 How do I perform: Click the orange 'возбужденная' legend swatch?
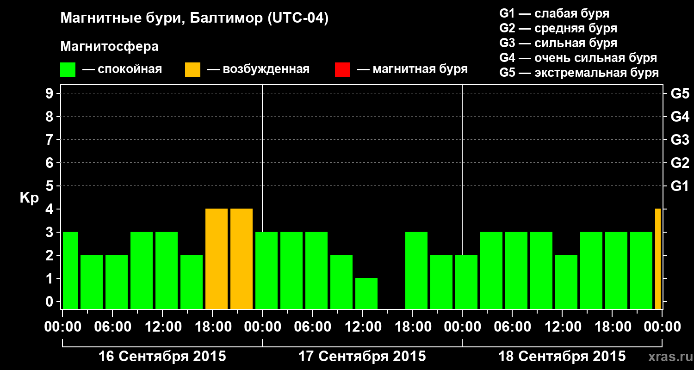(x=192, y=70)
